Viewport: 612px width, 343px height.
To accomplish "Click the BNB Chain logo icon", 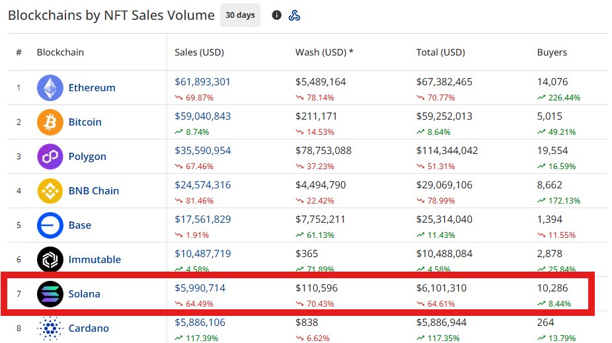I will click(50, 191).
